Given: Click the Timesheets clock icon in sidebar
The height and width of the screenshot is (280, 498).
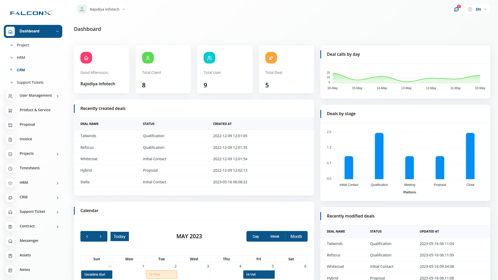Looking at the screenshot, I should [x=10, y=169].
